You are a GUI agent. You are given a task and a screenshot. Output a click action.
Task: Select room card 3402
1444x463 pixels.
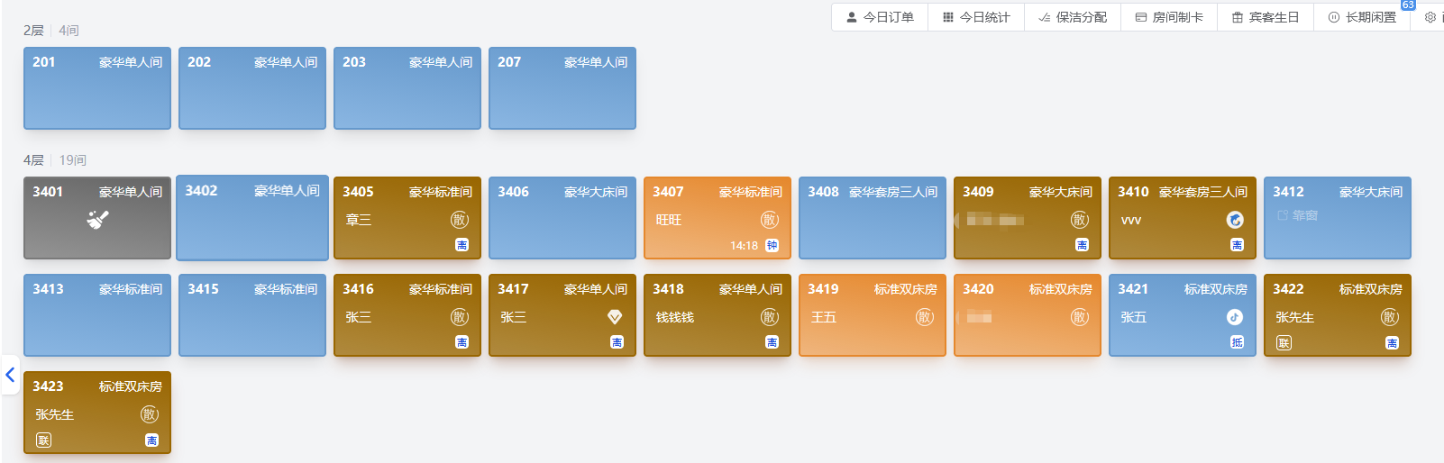coord(252,218)
